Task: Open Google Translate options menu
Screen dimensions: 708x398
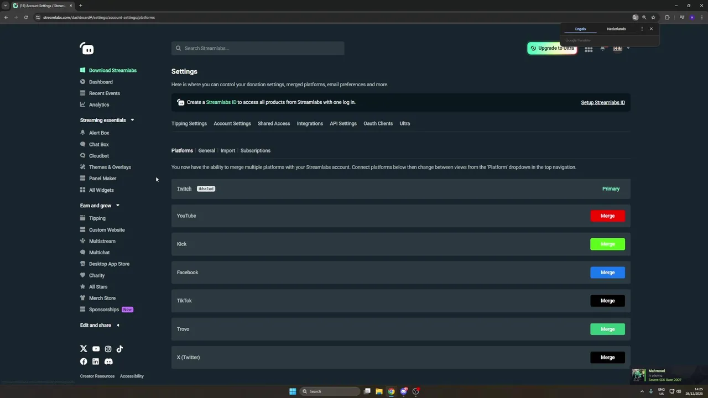Action: click(x=642, y=29)
